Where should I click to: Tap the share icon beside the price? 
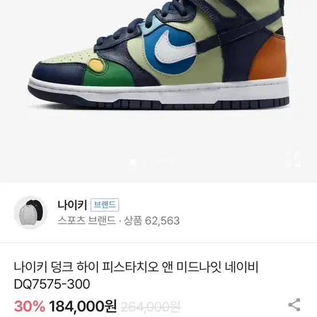(x=294, y=304)
